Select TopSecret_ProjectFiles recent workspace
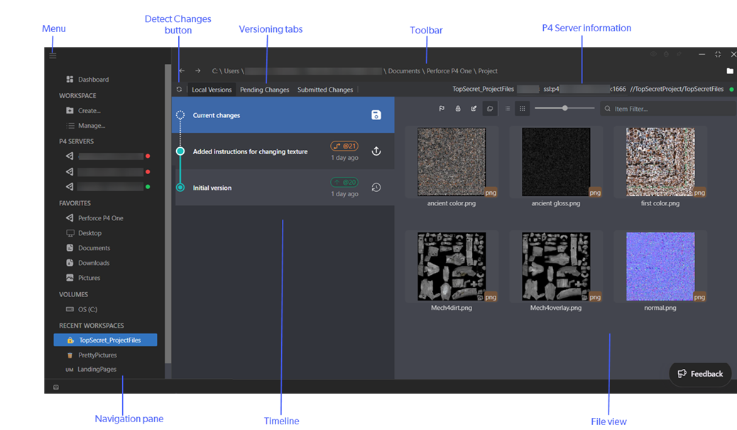The height and width of the screenshot is (430, 737). tap(105, 340)
